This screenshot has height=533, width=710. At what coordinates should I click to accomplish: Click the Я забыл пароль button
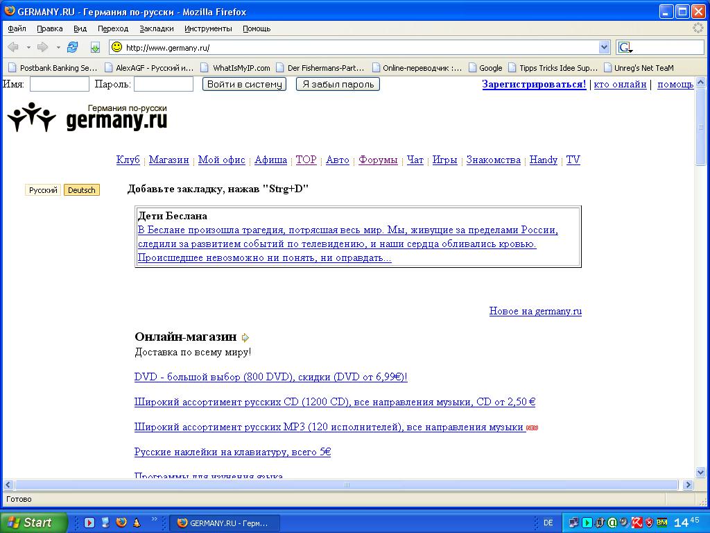click(x=338, y=84)
